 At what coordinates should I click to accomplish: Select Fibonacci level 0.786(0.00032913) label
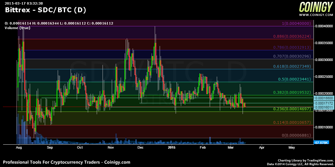[292, 47]
